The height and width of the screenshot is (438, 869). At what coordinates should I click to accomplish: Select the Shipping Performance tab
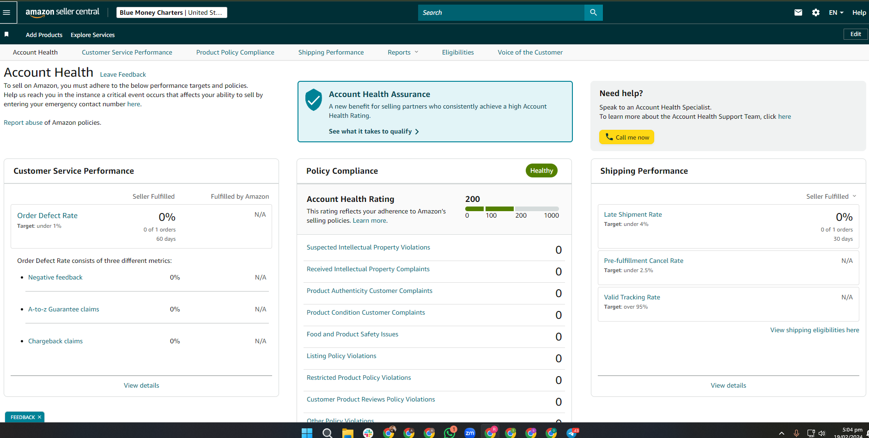pyautogui.click(x=331, y=52)
